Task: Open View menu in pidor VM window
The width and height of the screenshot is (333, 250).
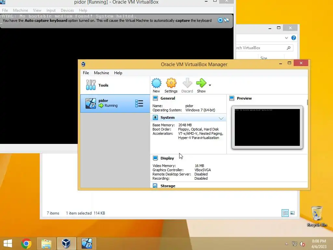Action: [37, 10]
